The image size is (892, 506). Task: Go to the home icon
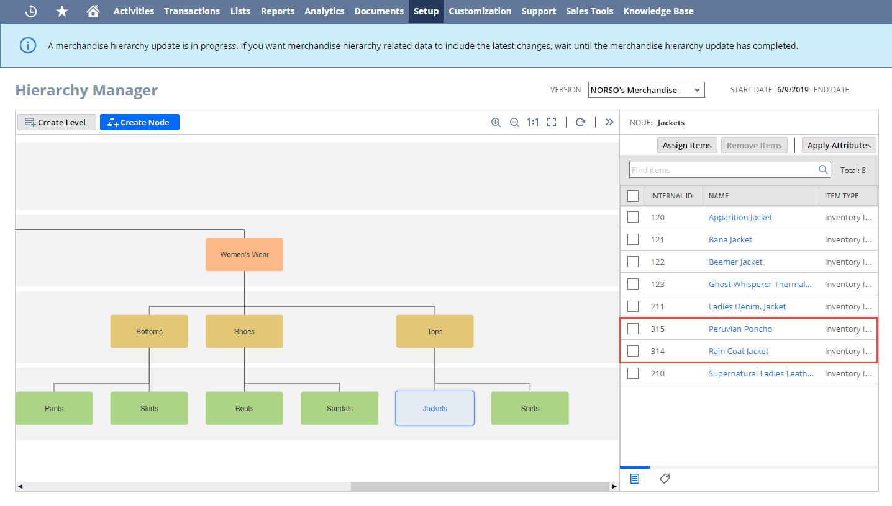click(x=93, y=11)
